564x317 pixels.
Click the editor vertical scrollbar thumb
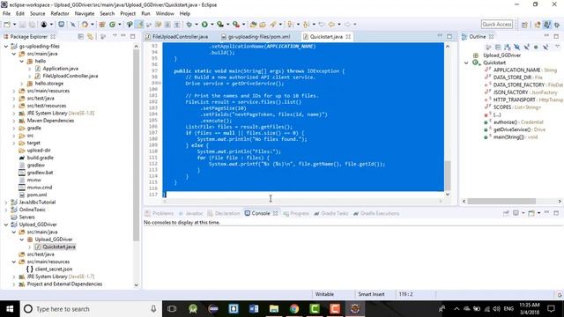click(x=448, y=176)
